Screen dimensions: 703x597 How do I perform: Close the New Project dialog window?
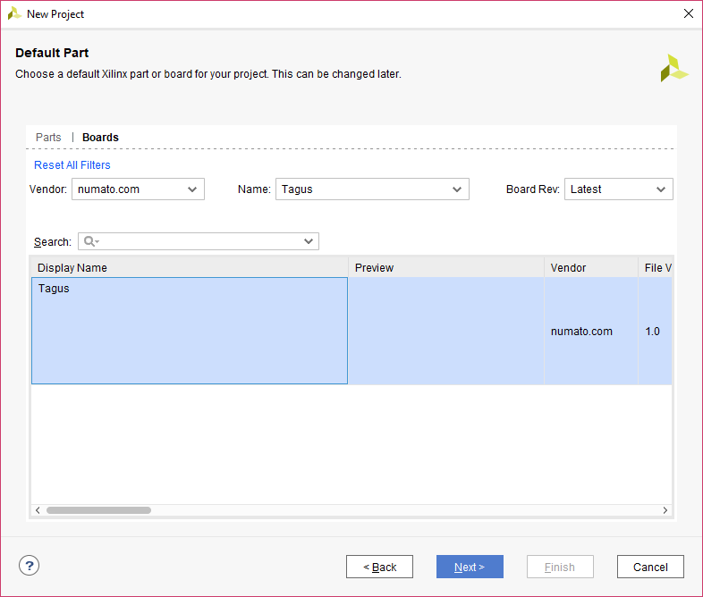(688, 14)
